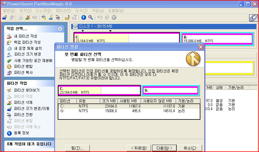
Task: Click the icon beside 파티션 크기 변경/이동
Action: [9, 108]
